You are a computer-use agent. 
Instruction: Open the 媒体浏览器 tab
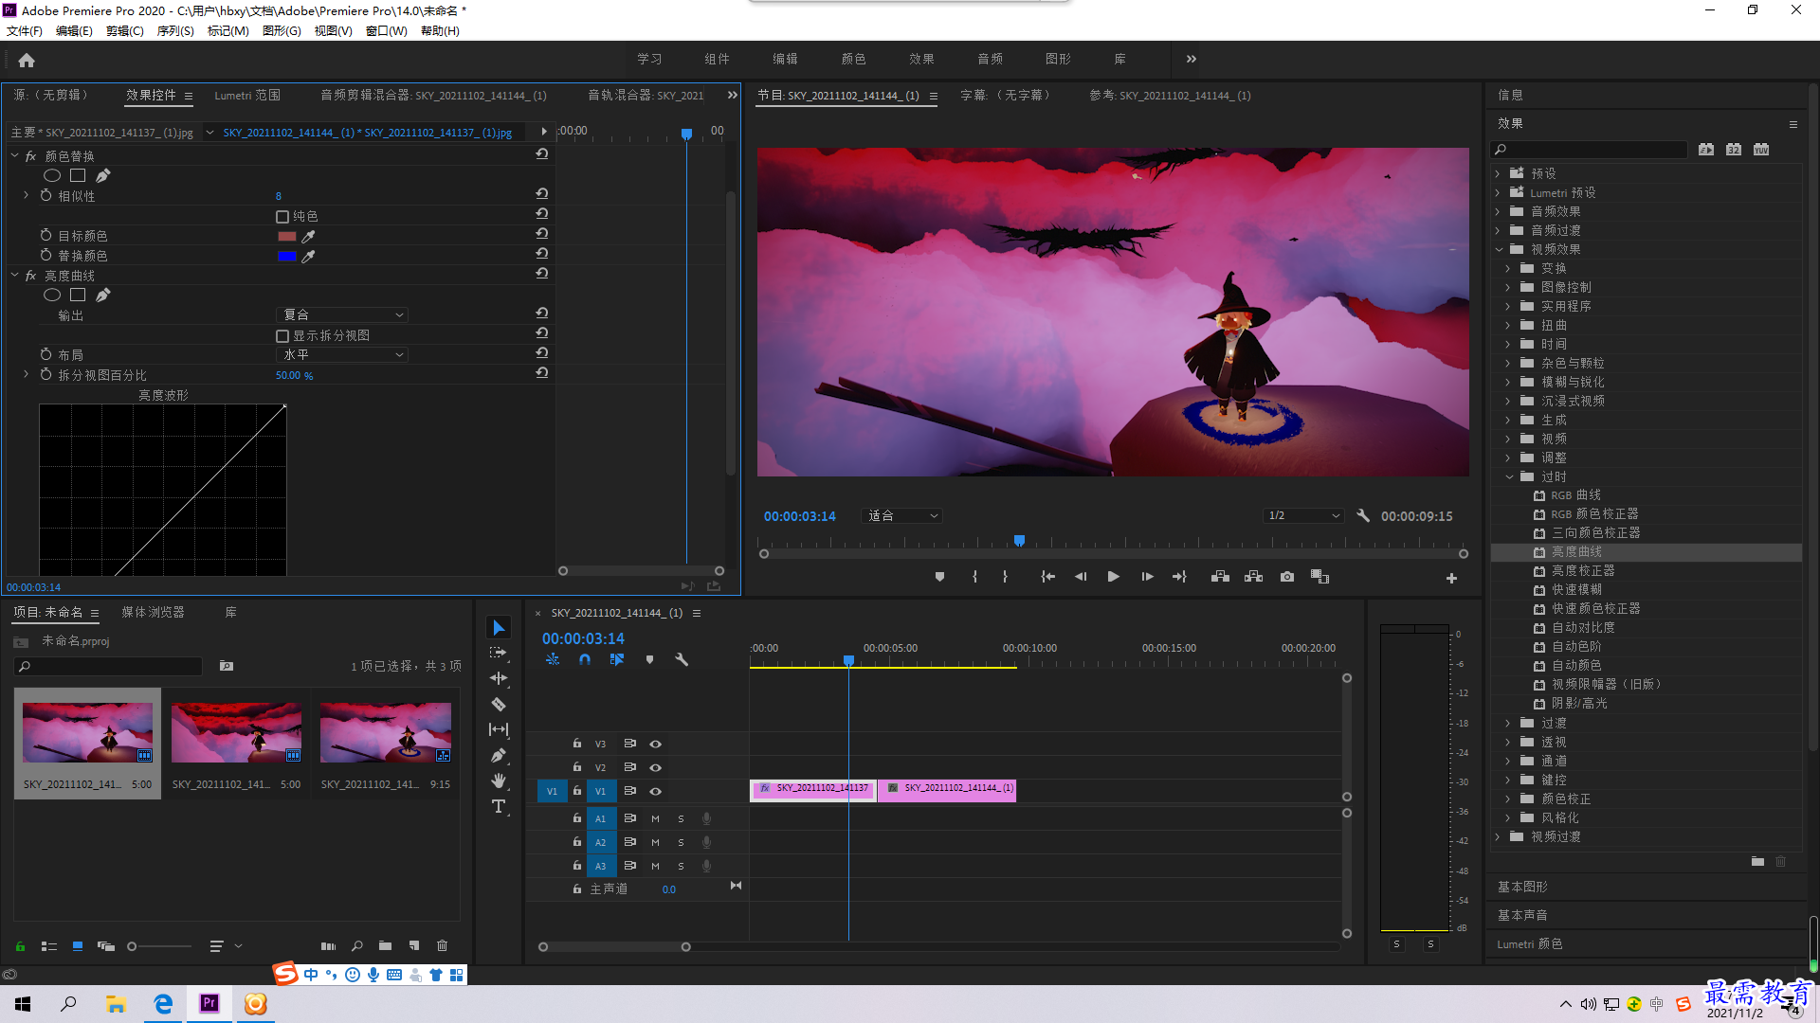click(x=153, y=613)
